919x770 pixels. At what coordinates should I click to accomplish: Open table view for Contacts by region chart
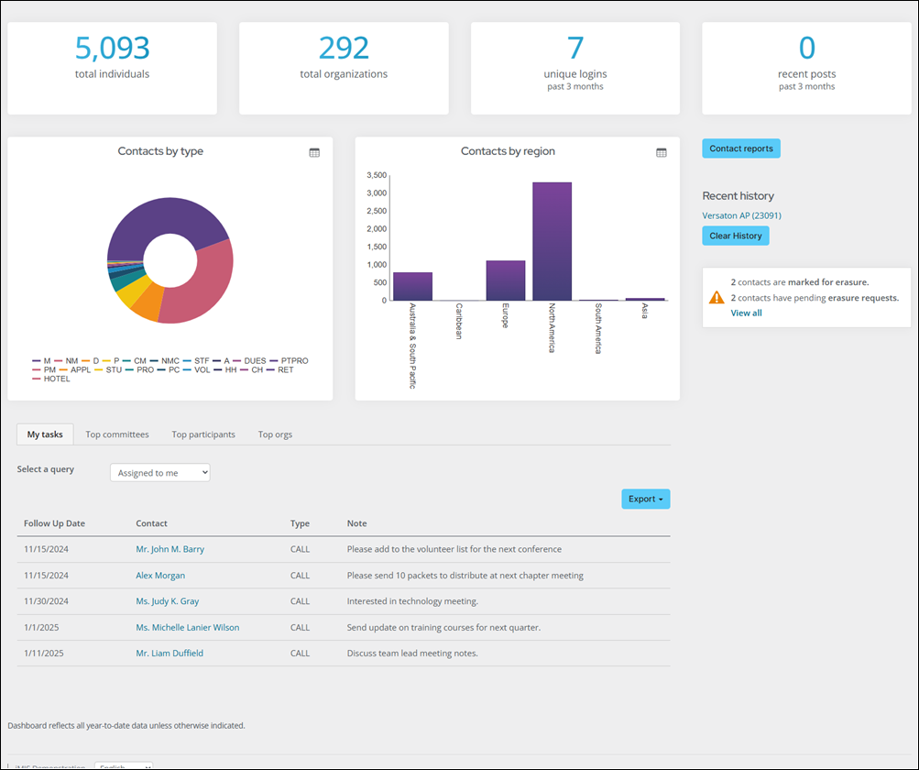click(662, 153)
